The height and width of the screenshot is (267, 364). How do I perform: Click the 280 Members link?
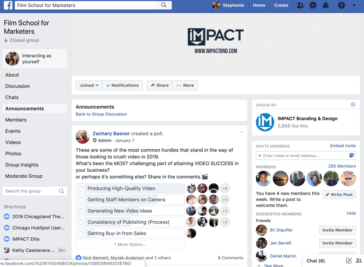(342, 166)
